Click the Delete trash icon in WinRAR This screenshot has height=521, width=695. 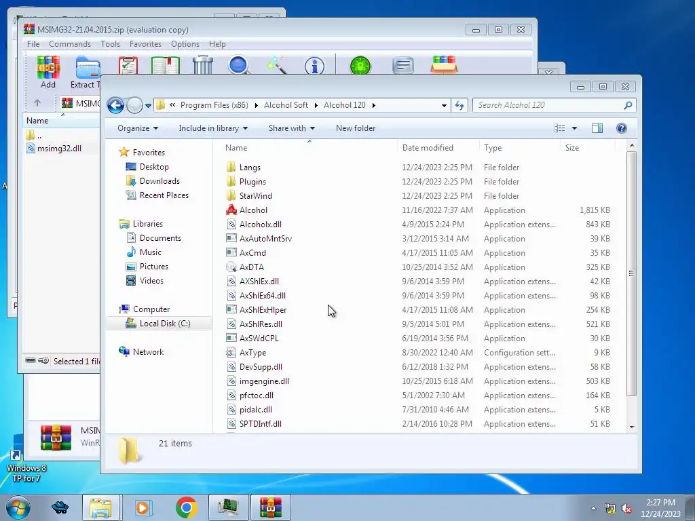(203, 65)
